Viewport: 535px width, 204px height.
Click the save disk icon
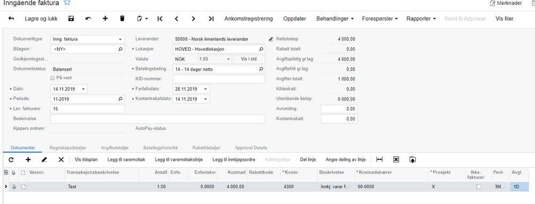(x=71, y=19)
